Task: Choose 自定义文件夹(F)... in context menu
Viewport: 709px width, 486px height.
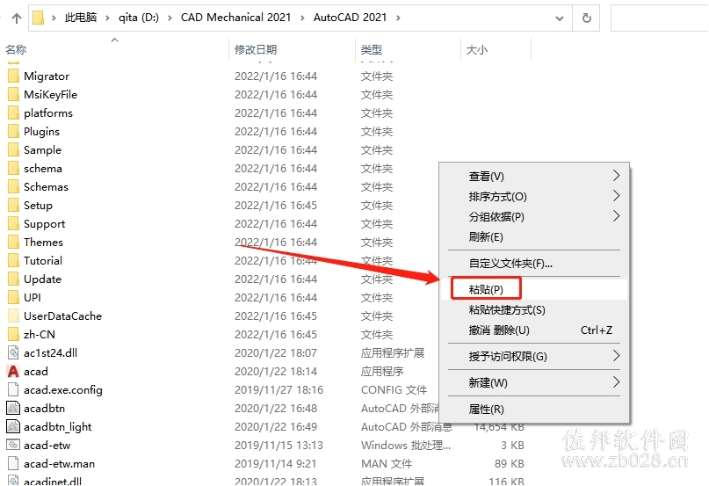Action: tap(534, 264)
